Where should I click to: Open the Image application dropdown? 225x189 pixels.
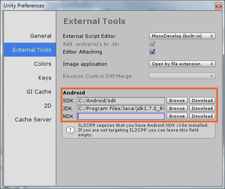[182, 64]
